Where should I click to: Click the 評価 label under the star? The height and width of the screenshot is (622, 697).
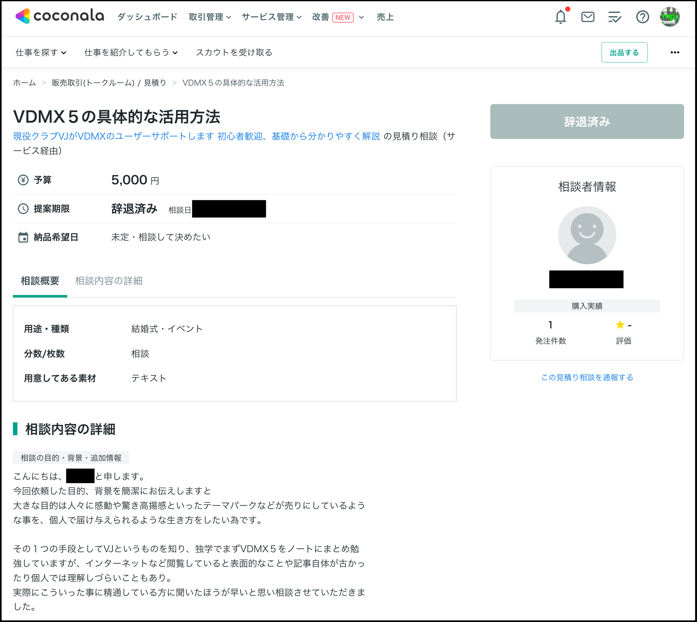624,341
